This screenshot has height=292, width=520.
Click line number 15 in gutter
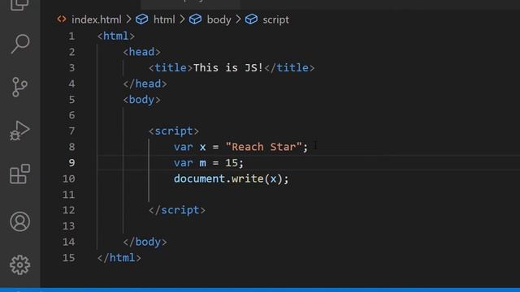tap(68, 258)
